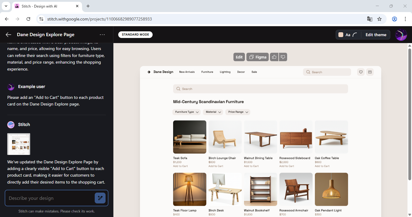Click the Oak Coffee Table product image
Viewport: 412px width, 217px height.
tap(331, 137)
